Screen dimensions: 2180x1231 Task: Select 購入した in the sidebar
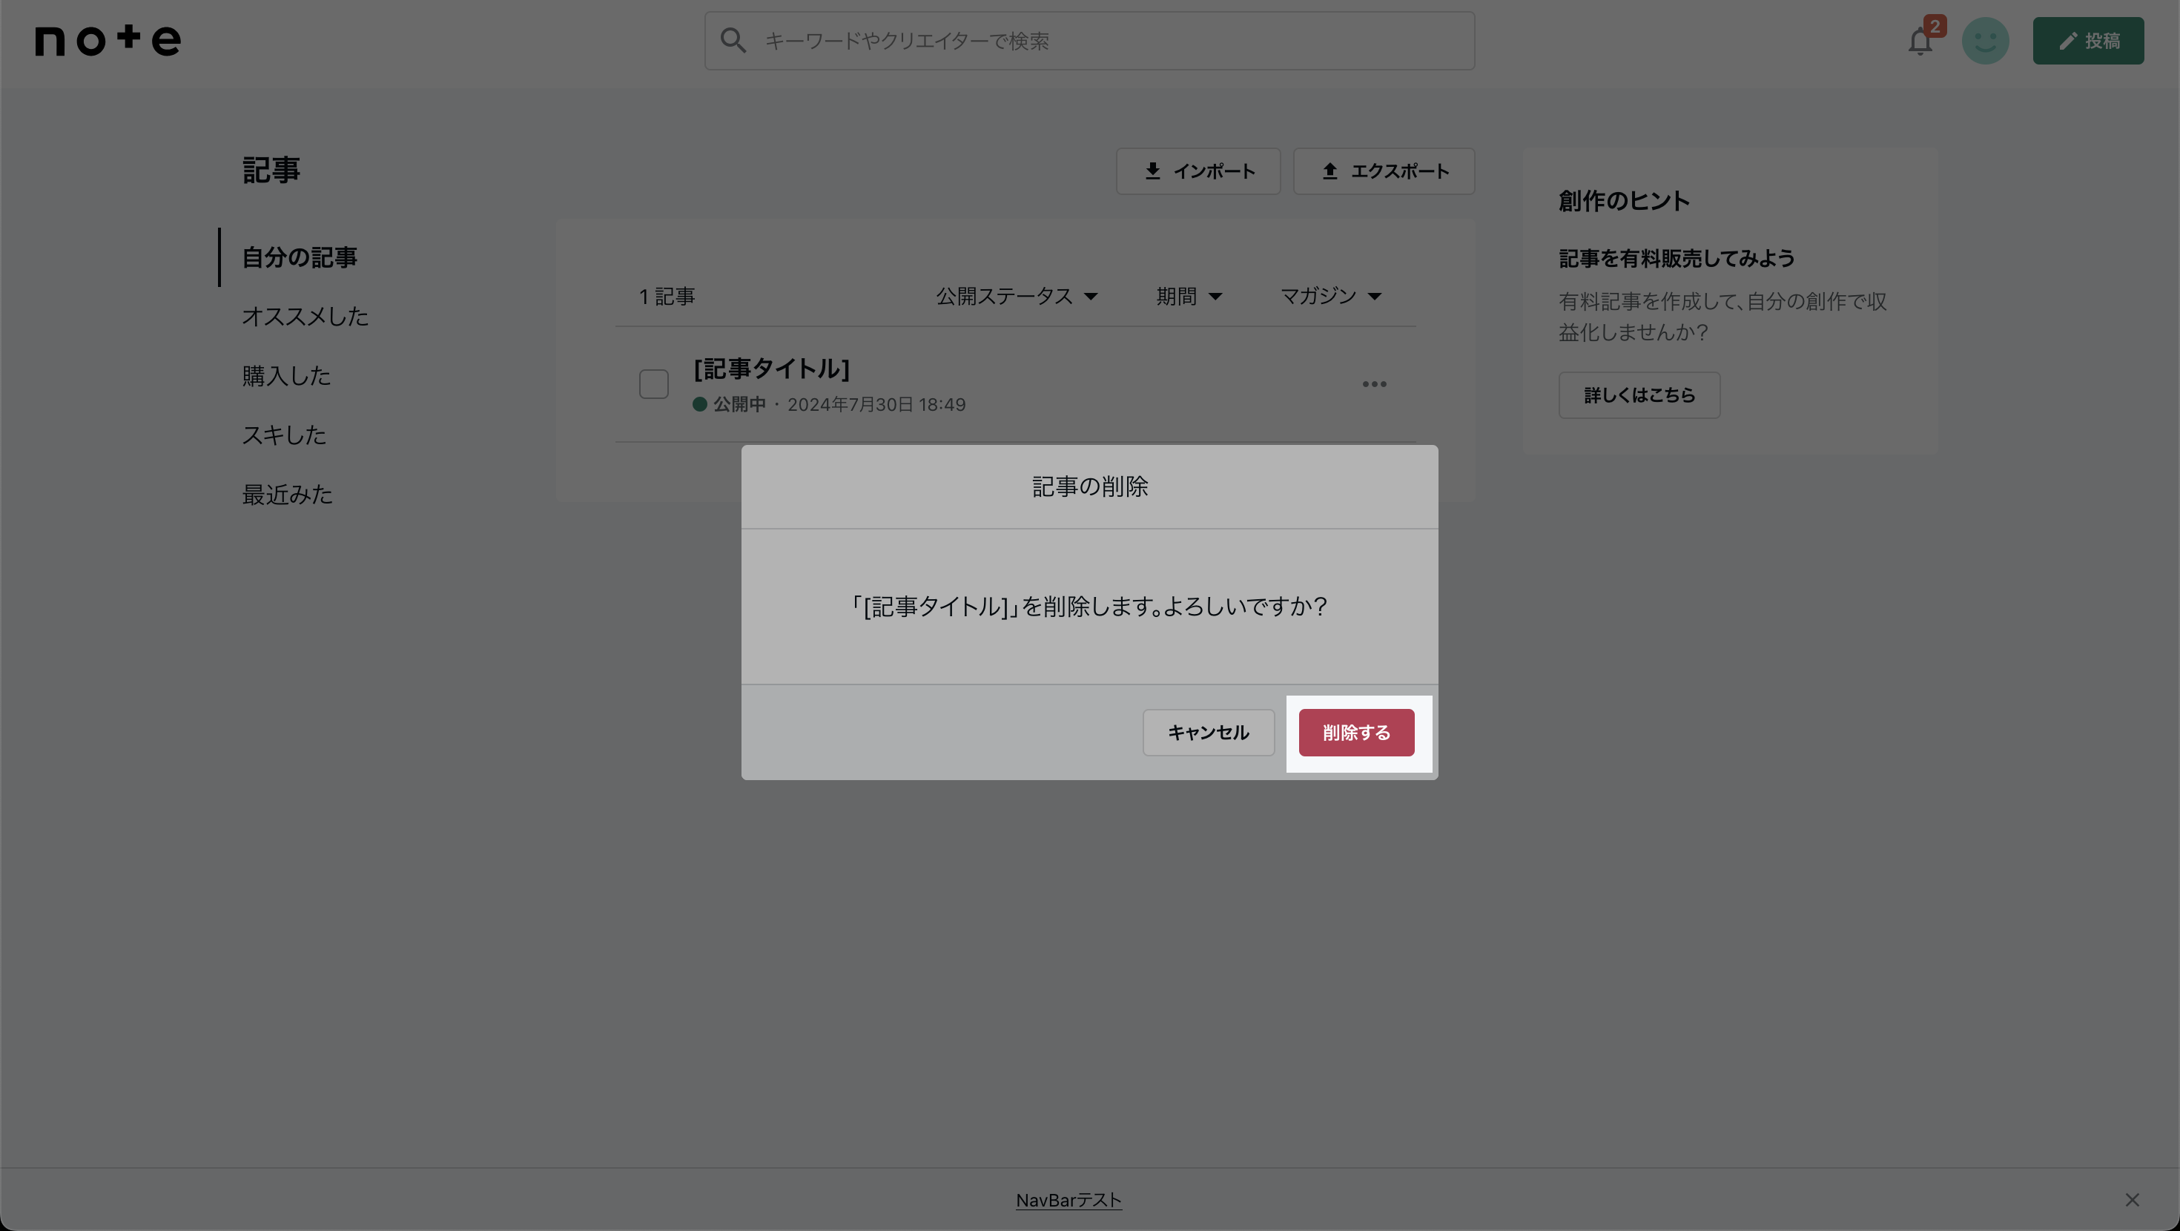pyautogui.click(x=286, y=376)
